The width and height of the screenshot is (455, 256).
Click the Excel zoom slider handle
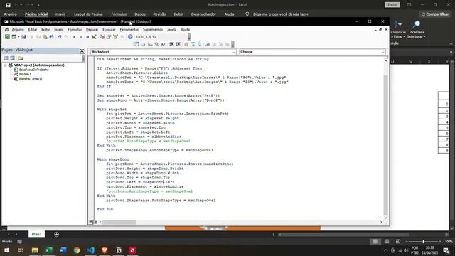[424, 242]
